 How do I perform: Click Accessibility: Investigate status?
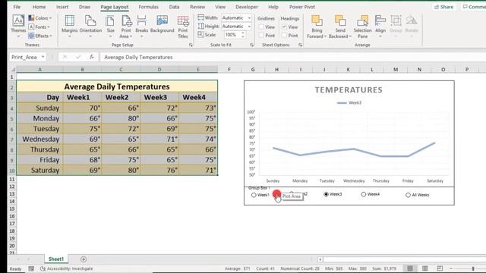[67, 268]
